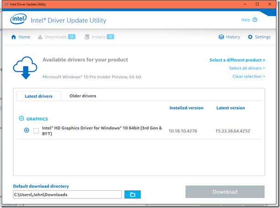Viewport: 280px width, 208px height.
Task: Click the Intel HD Graphics Driver name text
Action: coord(102,131)
